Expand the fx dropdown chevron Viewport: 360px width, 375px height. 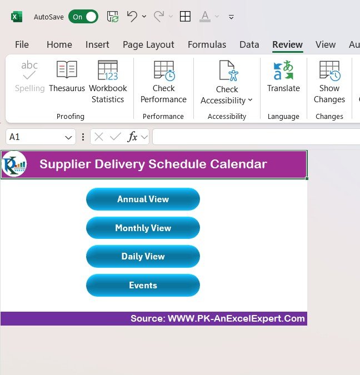pos(144,137)
